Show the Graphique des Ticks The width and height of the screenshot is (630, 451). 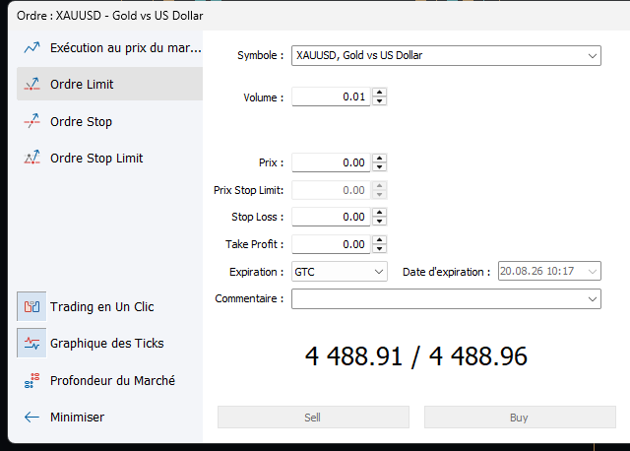tap(107, 344)
